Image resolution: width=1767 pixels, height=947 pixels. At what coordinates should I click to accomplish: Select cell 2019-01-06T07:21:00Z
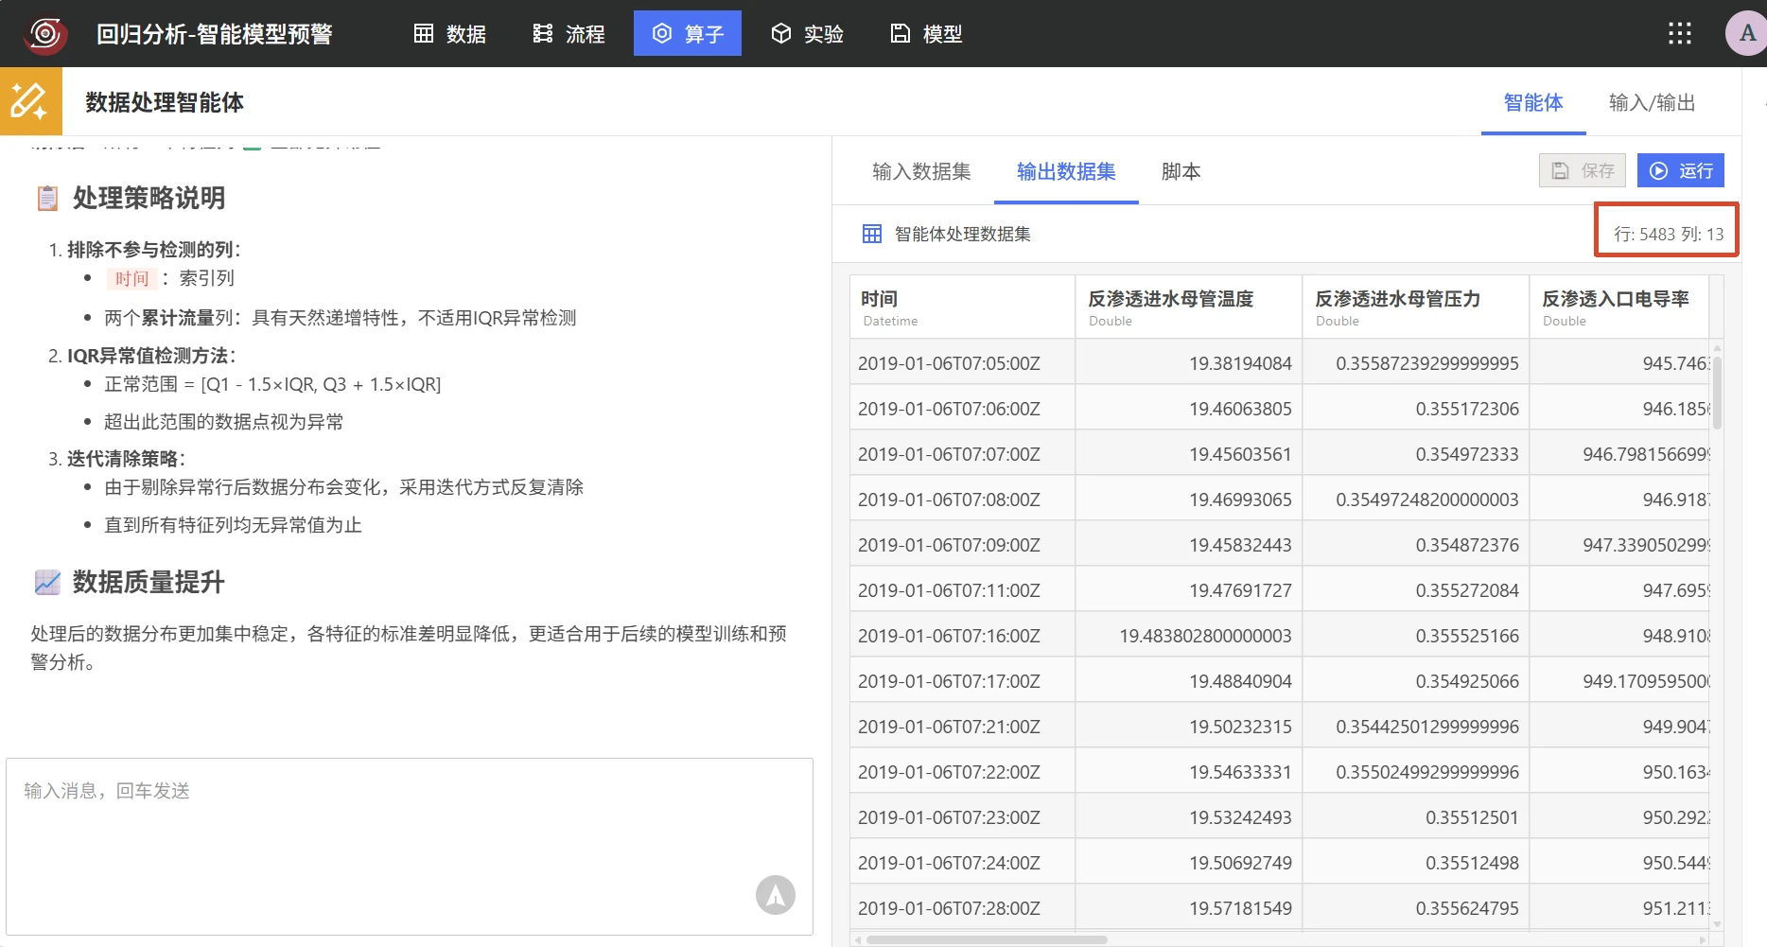point(962,727)
